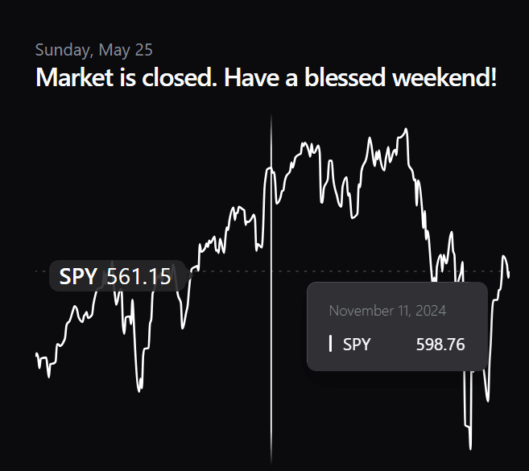The width and height of the screenshot is (529, 471).
Task: Click chart peak just right of crosshair
Action: 305,144
